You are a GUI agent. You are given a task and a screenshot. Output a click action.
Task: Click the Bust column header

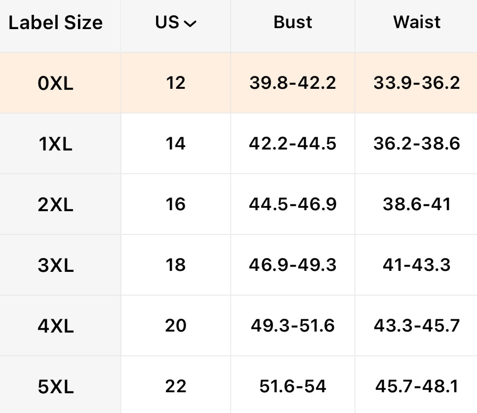tap(293, 22)
